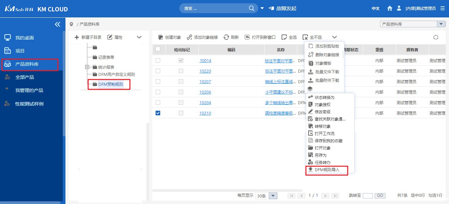Open the hamburger menu icon at top right
The height and width of the screenshot is (204, 449).
(443, 8)
